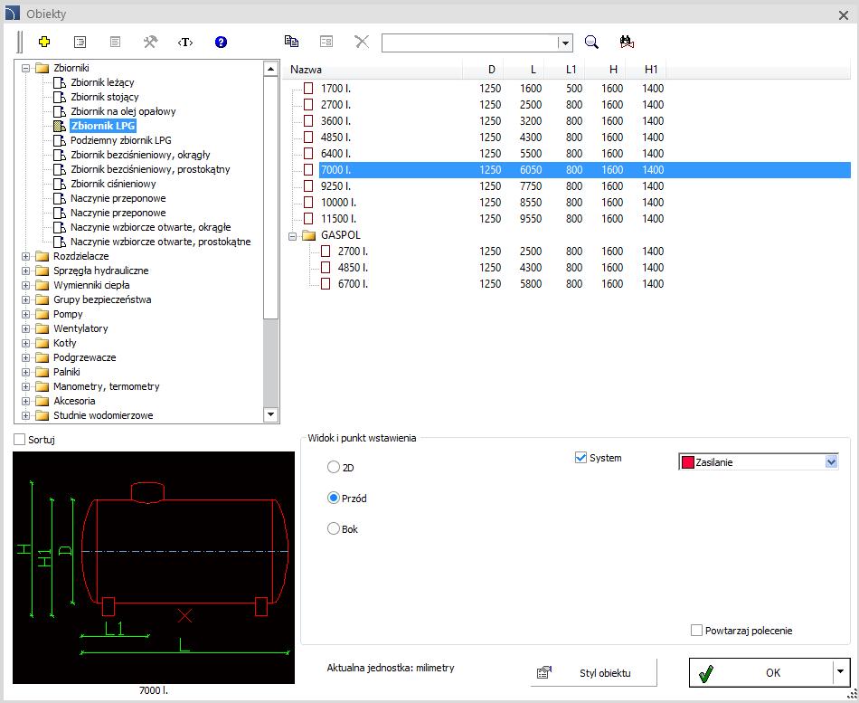This screenshot has height=703, width=859.
Task: Click the square icon beside 1700 l.
Action: (x=309, y=89)
